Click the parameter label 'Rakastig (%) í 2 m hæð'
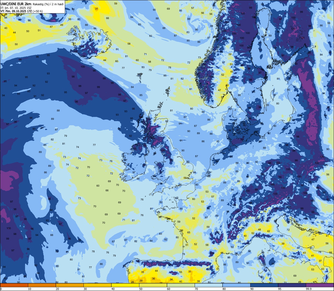Image resolution: width=334 pixels, height=291 pixels. [x=48, y=4]
